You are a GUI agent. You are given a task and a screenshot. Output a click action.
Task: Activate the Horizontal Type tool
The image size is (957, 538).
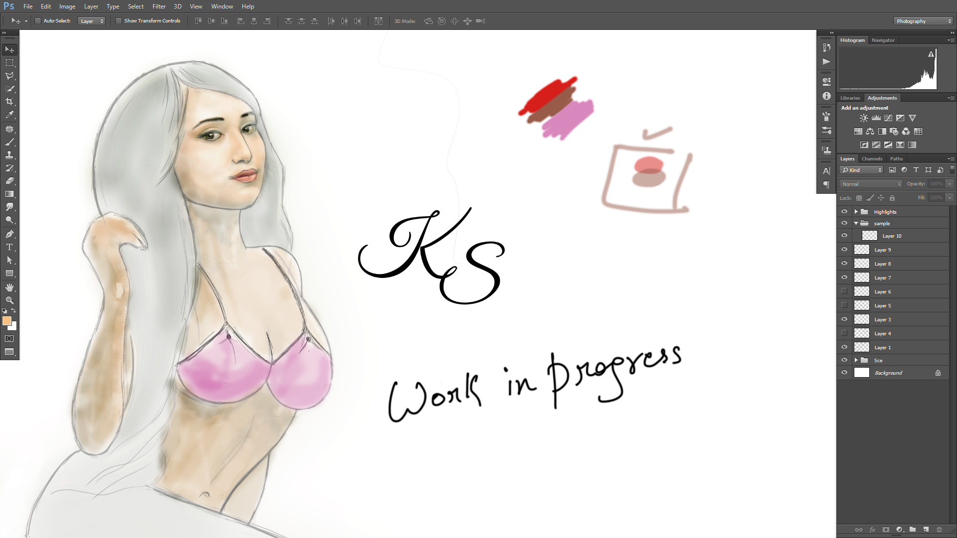(9, 247)
